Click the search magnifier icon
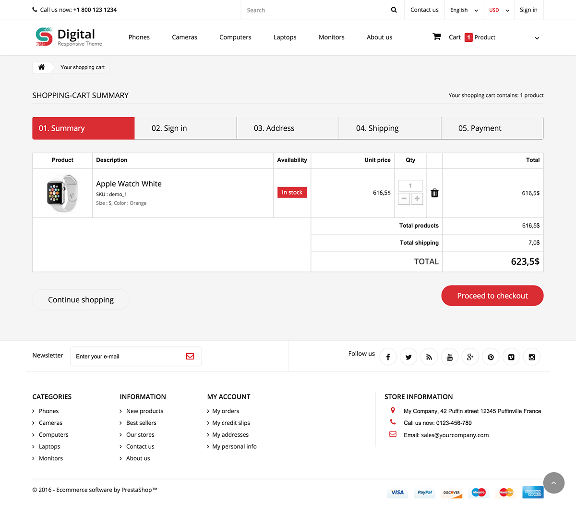The width and height of the screenshot is (576, 505). pos(394,10)
